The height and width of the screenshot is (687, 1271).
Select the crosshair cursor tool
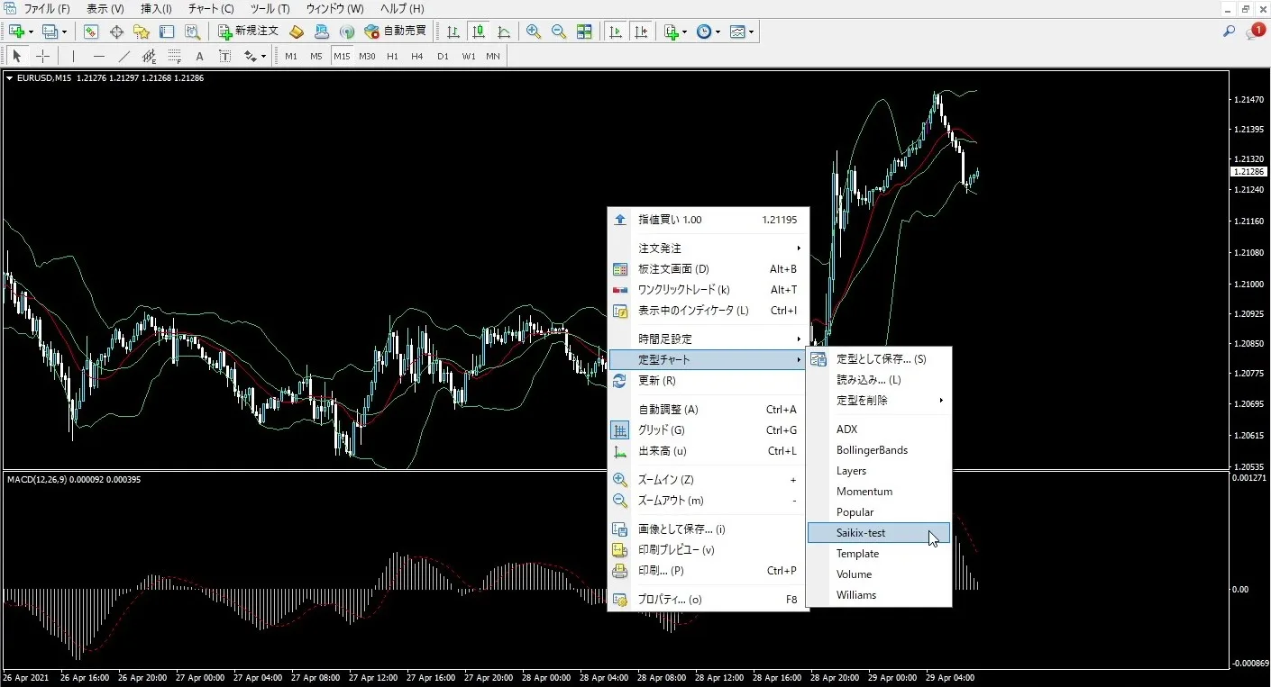tap(42, 56)
